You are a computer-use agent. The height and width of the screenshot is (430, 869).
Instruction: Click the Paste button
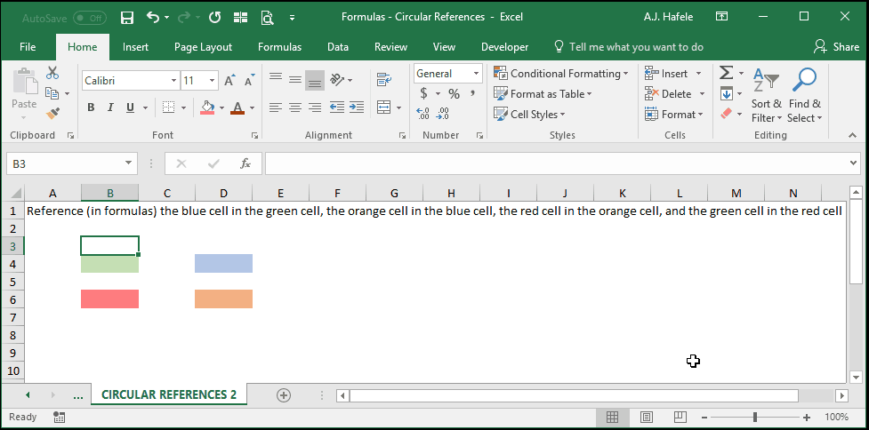tap(24, 94)
